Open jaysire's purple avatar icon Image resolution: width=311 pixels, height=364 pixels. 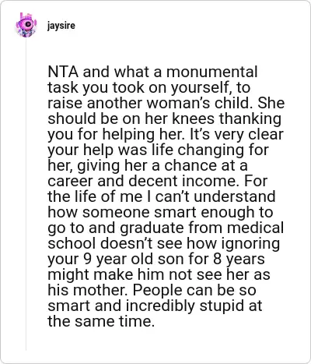(x=26, y=25)
